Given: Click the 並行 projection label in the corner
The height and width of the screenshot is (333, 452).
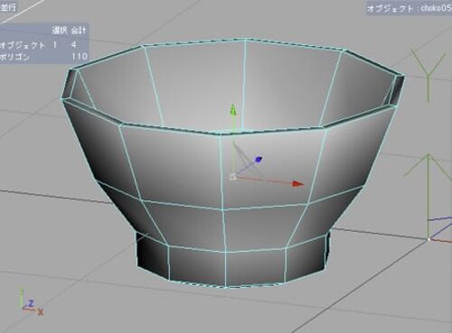Looking at the screenshot, I should pyautogui.click(x=8, y=8).
